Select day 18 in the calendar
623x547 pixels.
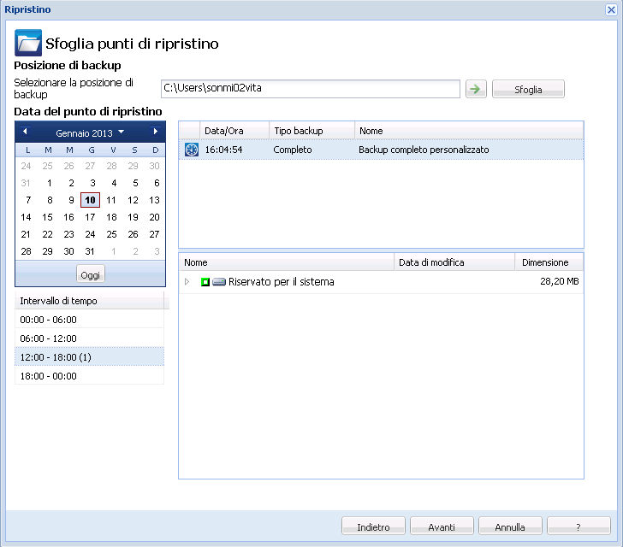pyautogui.click(x=111, y=217)
